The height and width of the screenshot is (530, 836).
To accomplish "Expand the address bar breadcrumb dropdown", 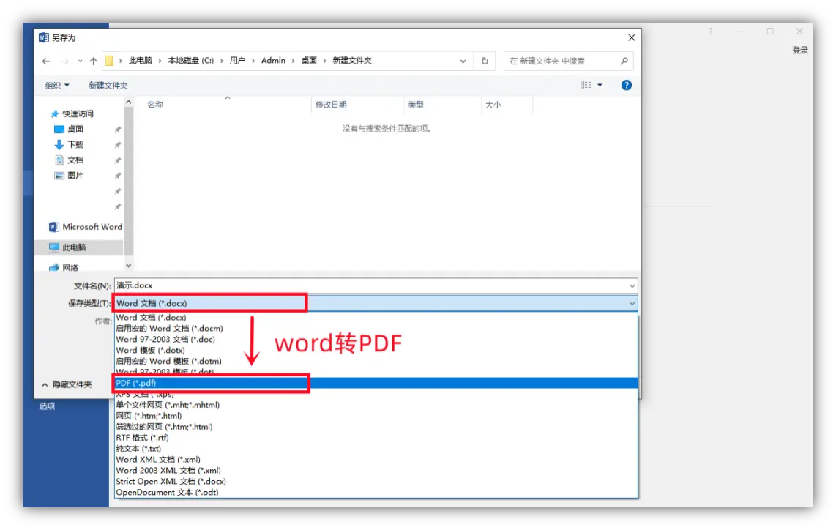I will (463, 61).
